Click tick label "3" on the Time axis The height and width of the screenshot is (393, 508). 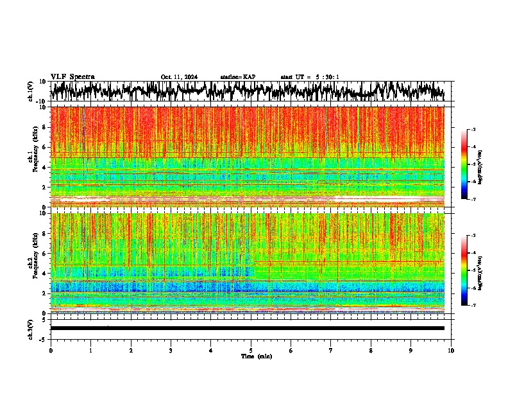click(x=171, y=351)
